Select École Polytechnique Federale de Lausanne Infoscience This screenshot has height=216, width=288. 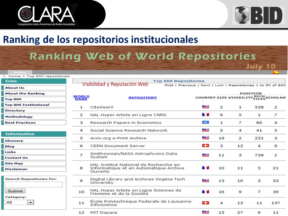(141, 203)
